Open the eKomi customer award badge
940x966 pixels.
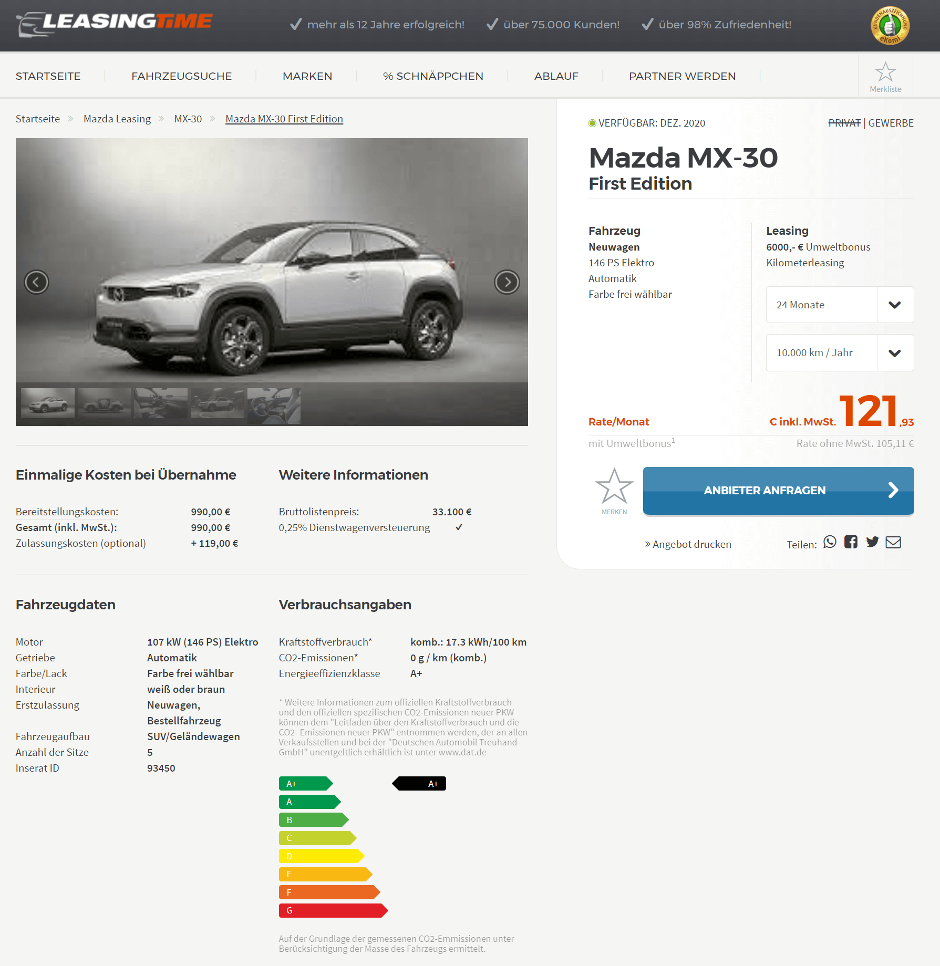(x=890, y=26)
